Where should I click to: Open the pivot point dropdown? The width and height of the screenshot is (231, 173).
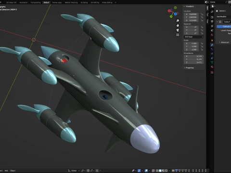coord(83,171)
